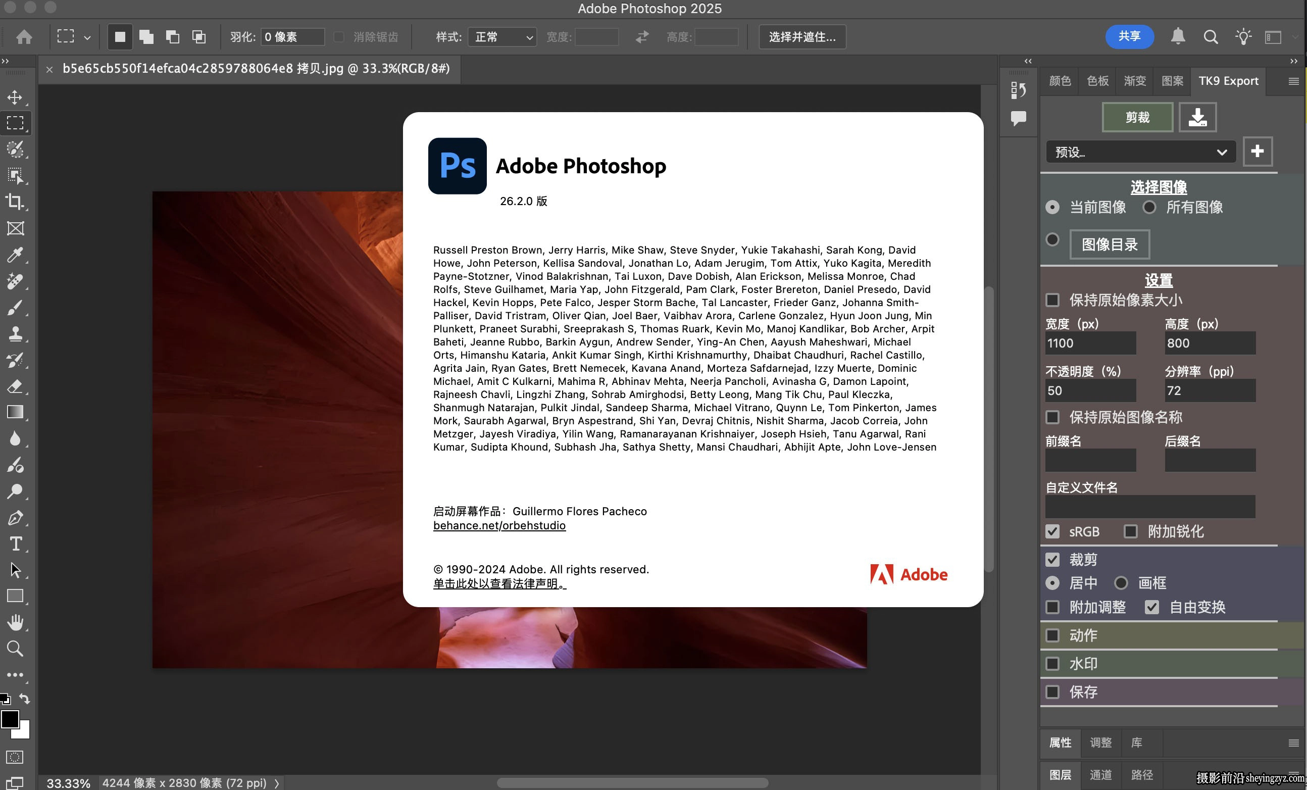Select the Gradient tool
This screenshot has height=790, width=1307.
point(15,412)
